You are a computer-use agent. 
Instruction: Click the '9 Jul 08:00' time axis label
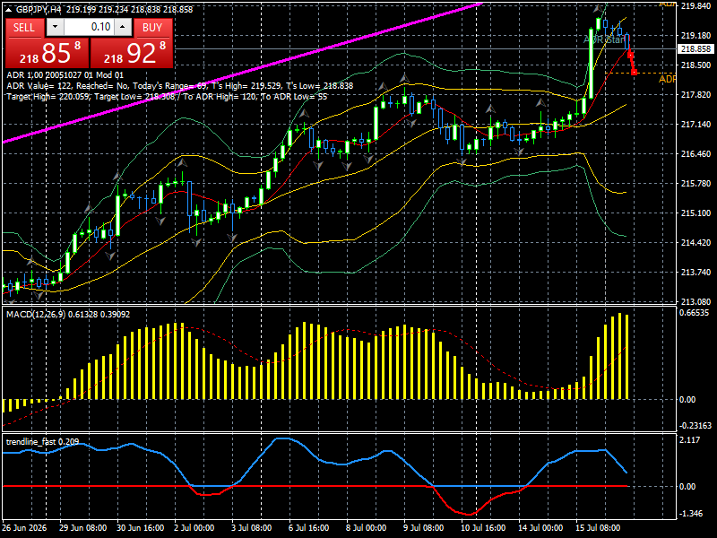click(x=423, y=528)
